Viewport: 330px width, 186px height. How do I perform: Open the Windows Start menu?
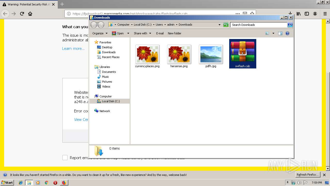7,182
